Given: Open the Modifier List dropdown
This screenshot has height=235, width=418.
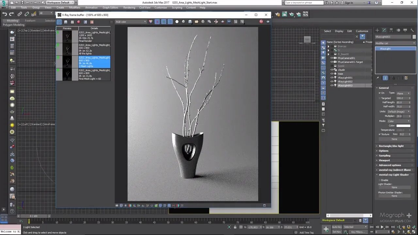Looking at the screenshot, I should (395, 43).
